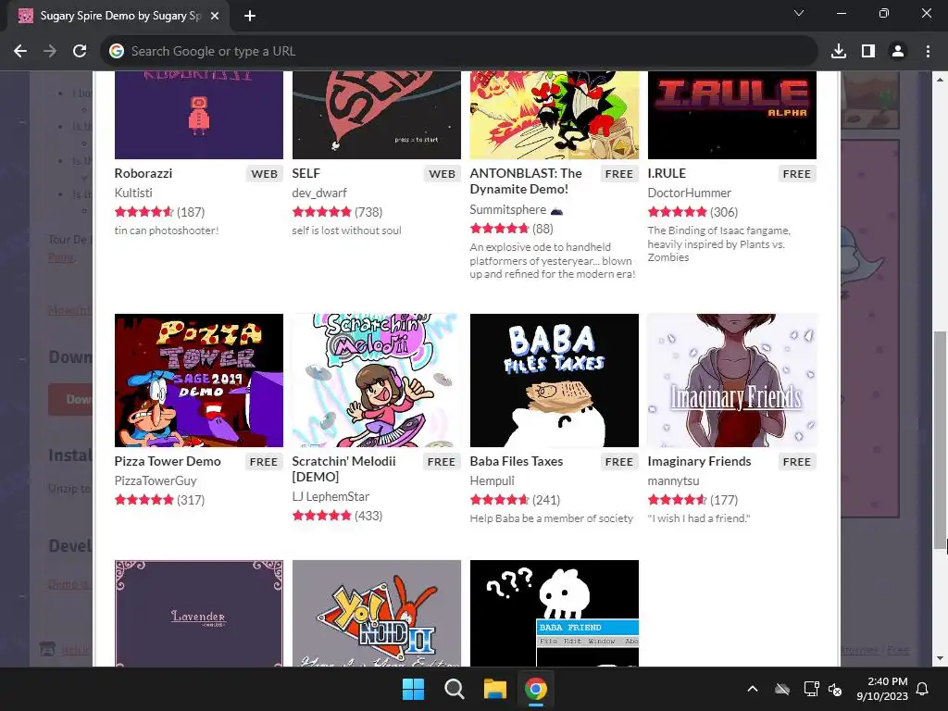
Task: Open the Pizza Tower Demo title link
Action: coord(168,461)
